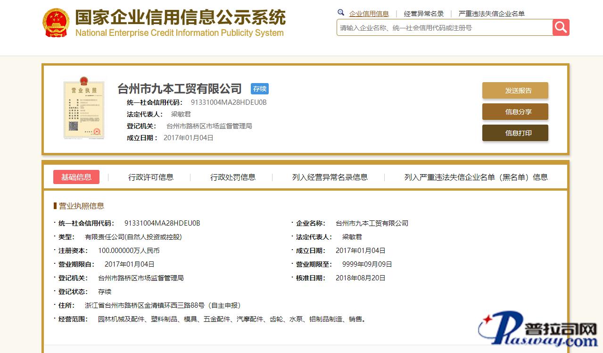Image resolution: width=603 pixels, height=353 pixels.
Task: Click the small magnifier icon beside 企业信用信息
Action: pyautogui.click(x=341, y=13)
